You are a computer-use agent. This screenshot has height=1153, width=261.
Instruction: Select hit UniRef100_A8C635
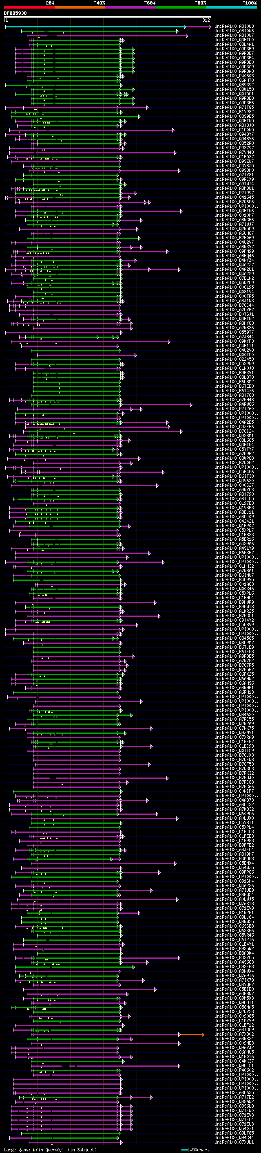(x=234, y=1092)
